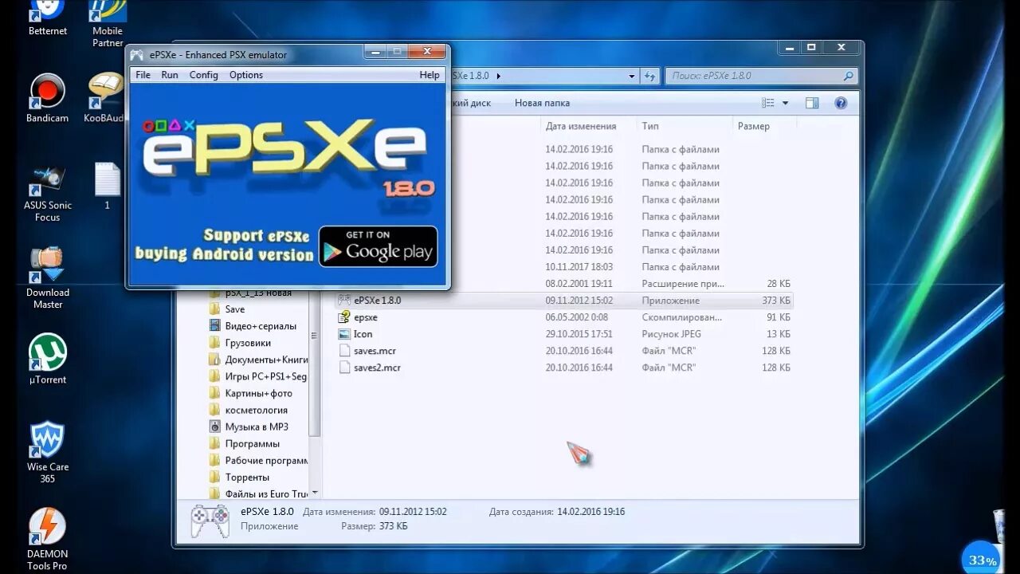Click the Get it on Google Play badge

pyautogui.click(x=379, y=246)
